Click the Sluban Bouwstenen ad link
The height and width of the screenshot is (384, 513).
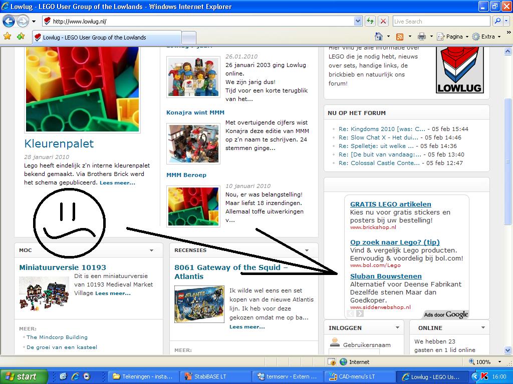pyautogui.click(x=386, y=276)
